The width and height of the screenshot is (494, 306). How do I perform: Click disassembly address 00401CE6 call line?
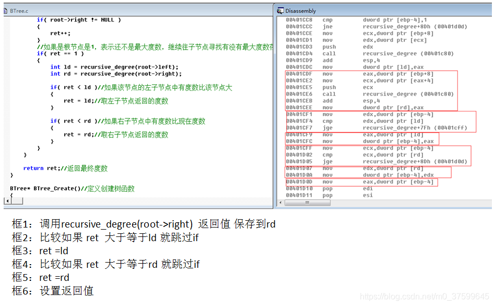[370, 94]
